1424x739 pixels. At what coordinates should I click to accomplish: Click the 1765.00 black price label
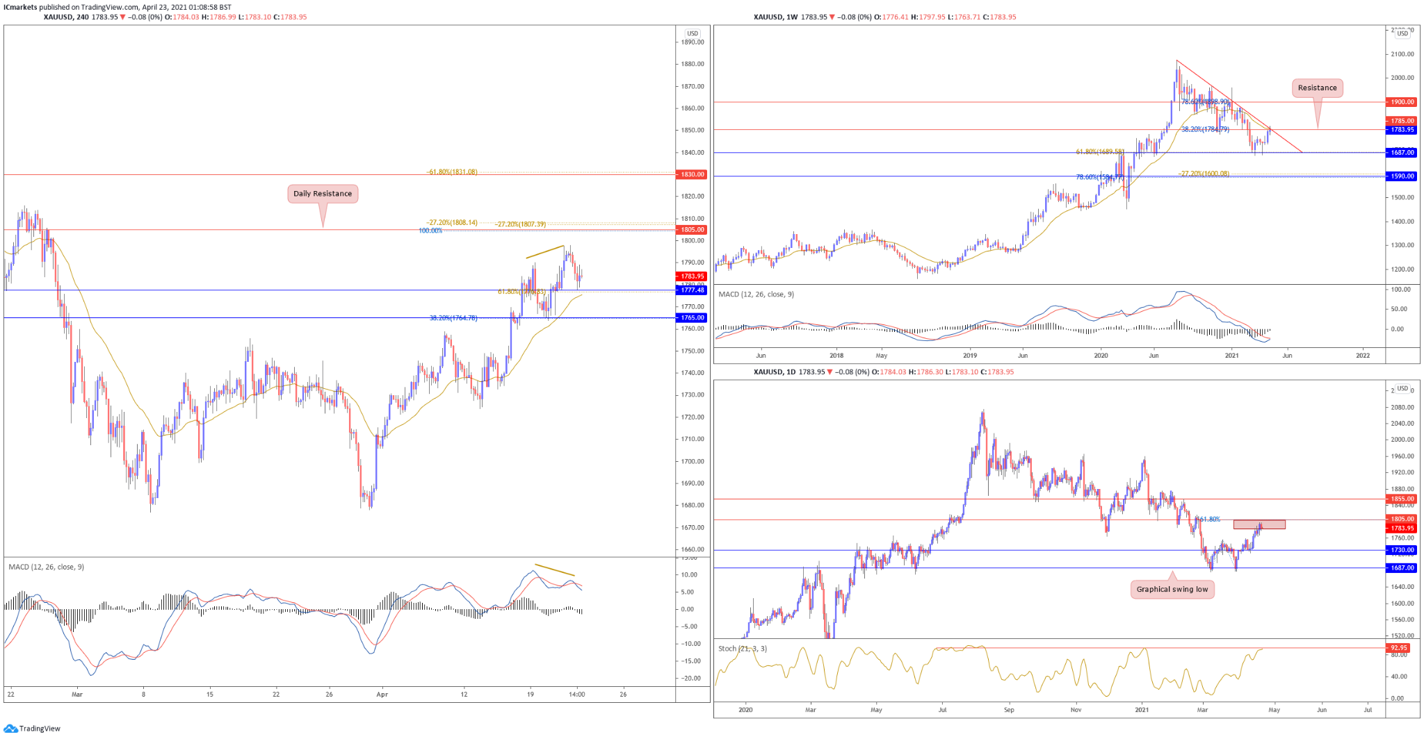(x=692, y=318)
